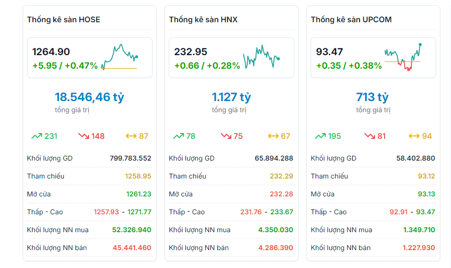The width and height of the screenshot is (451, 268).
Task: Click the Thống kê sàn HOSE heading
Action: point(63,20)
